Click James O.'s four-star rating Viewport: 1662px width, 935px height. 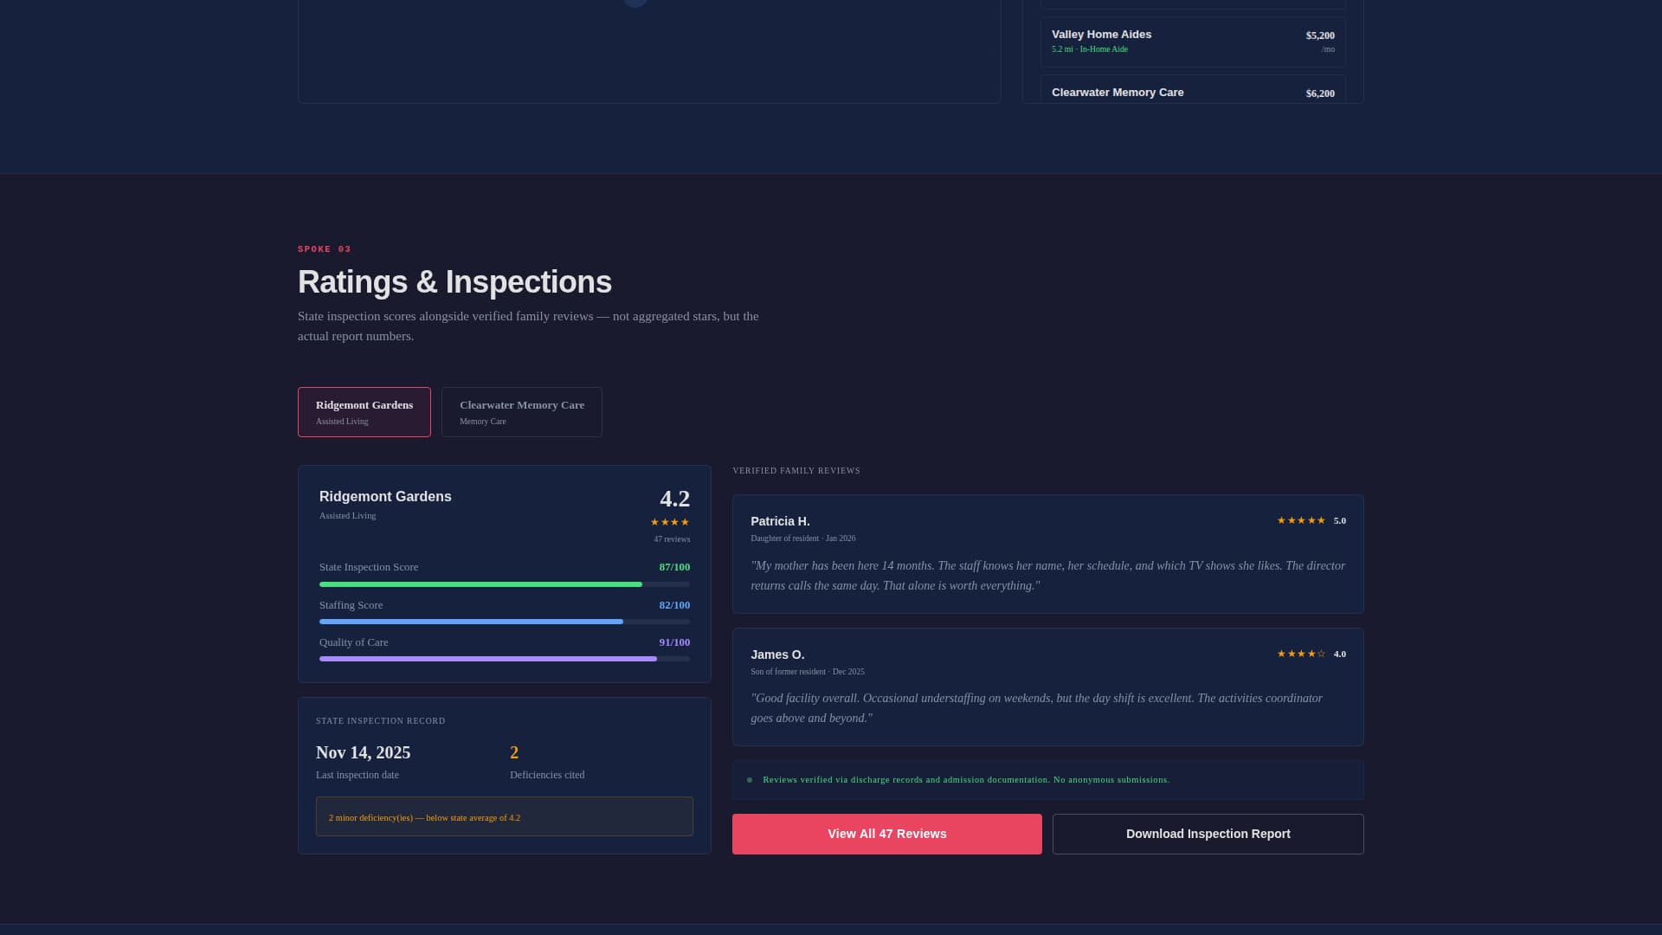click(x=1301, y=654)
